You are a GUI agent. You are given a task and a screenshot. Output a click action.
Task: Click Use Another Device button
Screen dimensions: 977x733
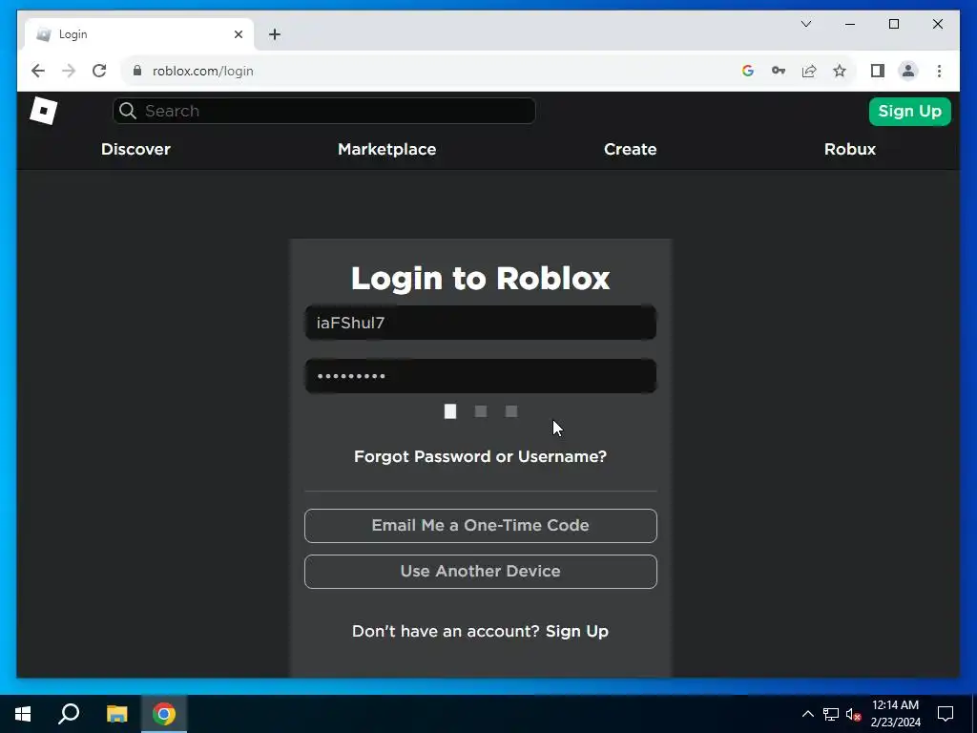click(481, 572)
